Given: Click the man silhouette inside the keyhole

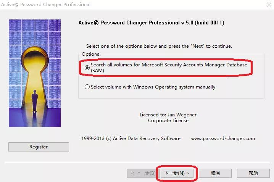Looking at the screenshot, I should point(35,101).
